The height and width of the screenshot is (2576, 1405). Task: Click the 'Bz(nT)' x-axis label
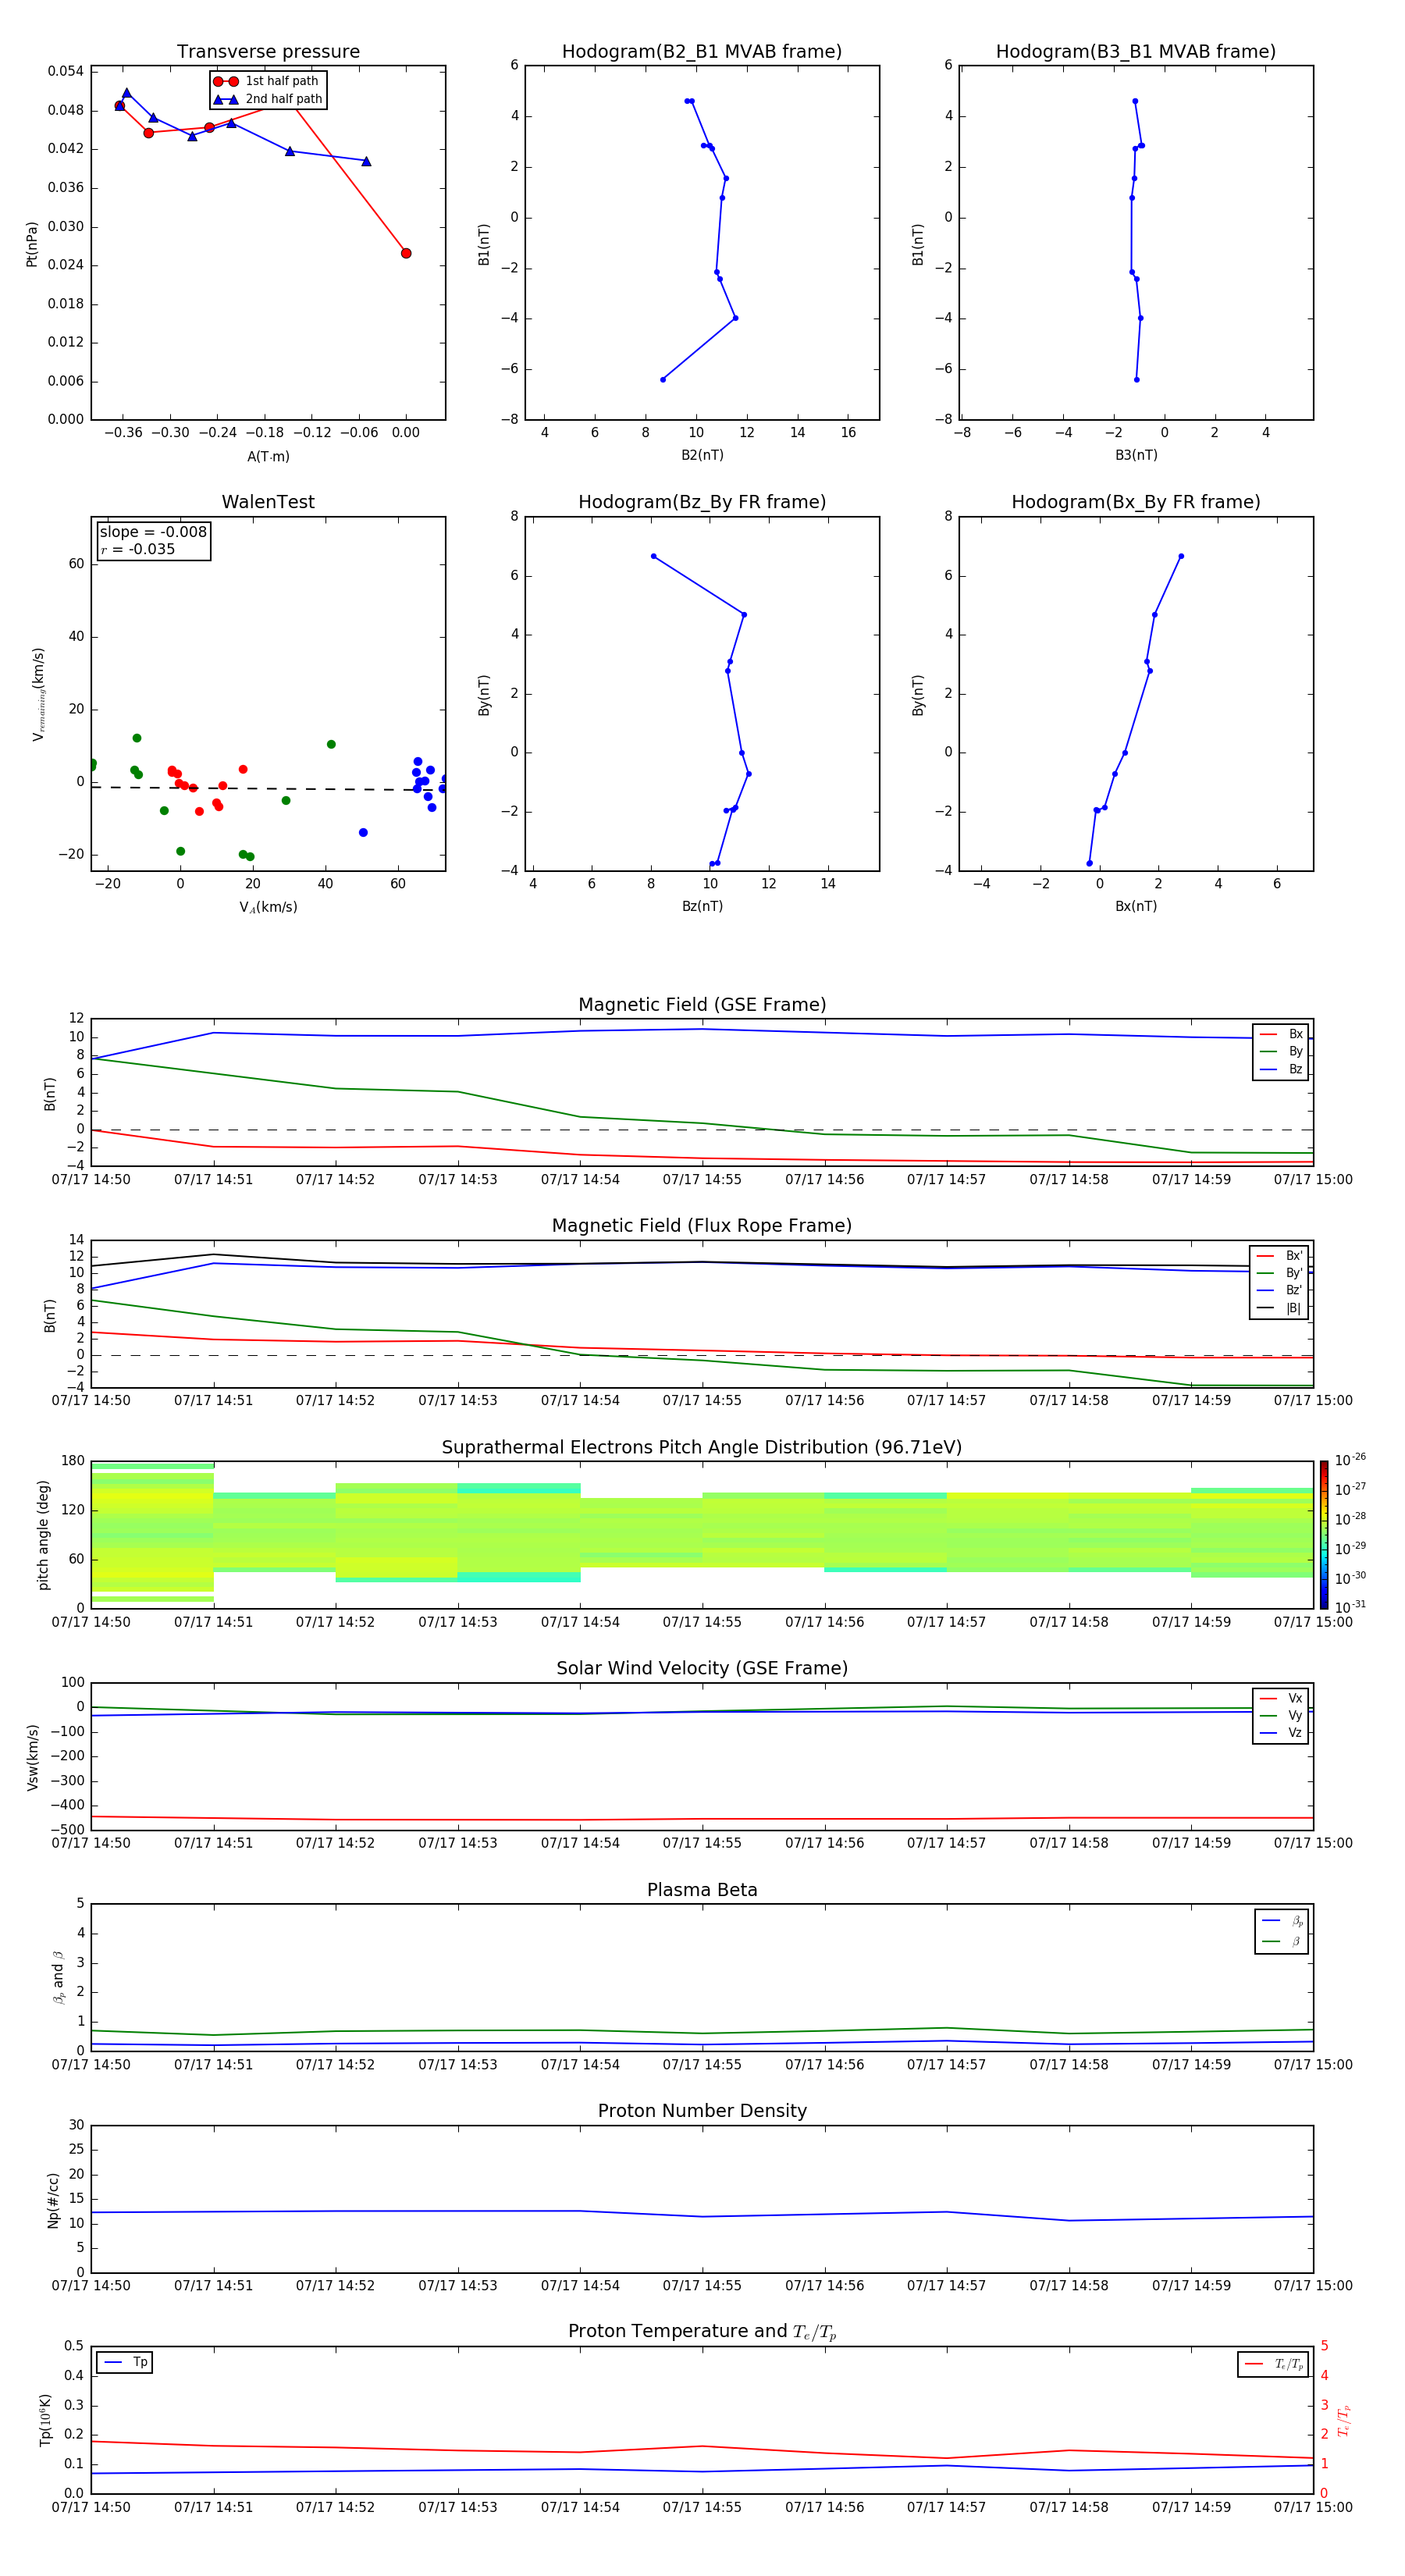click(x=702, y=906)
